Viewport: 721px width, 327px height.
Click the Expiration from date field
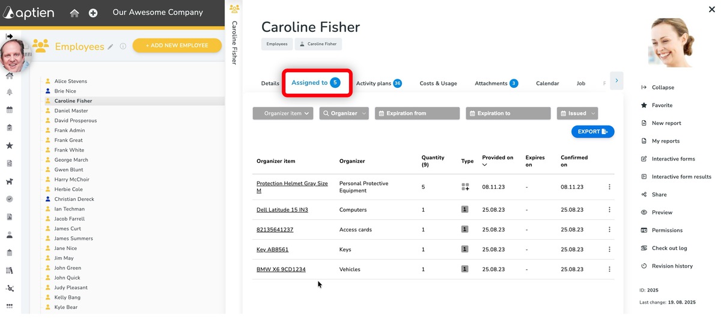click(417, 113)
